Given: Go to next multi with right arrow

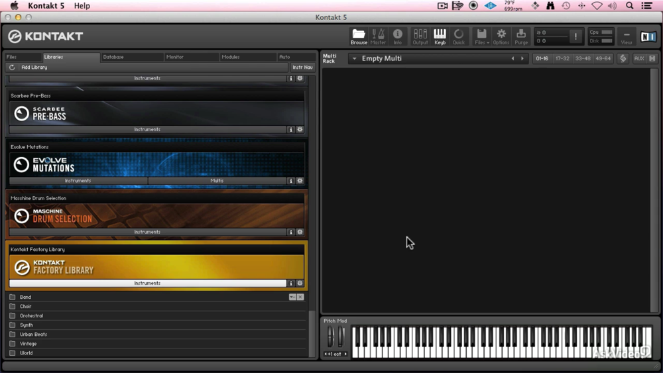Looking at the screenshot, I should [522, 59].
